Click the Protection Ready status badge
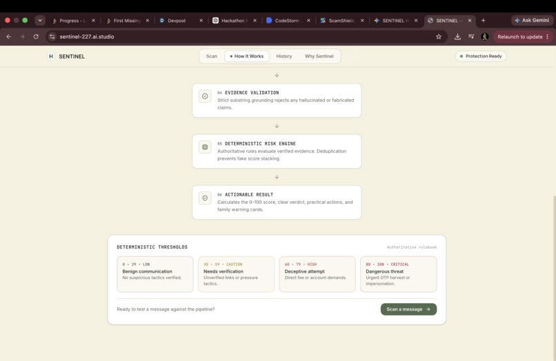 click(481, 56)
